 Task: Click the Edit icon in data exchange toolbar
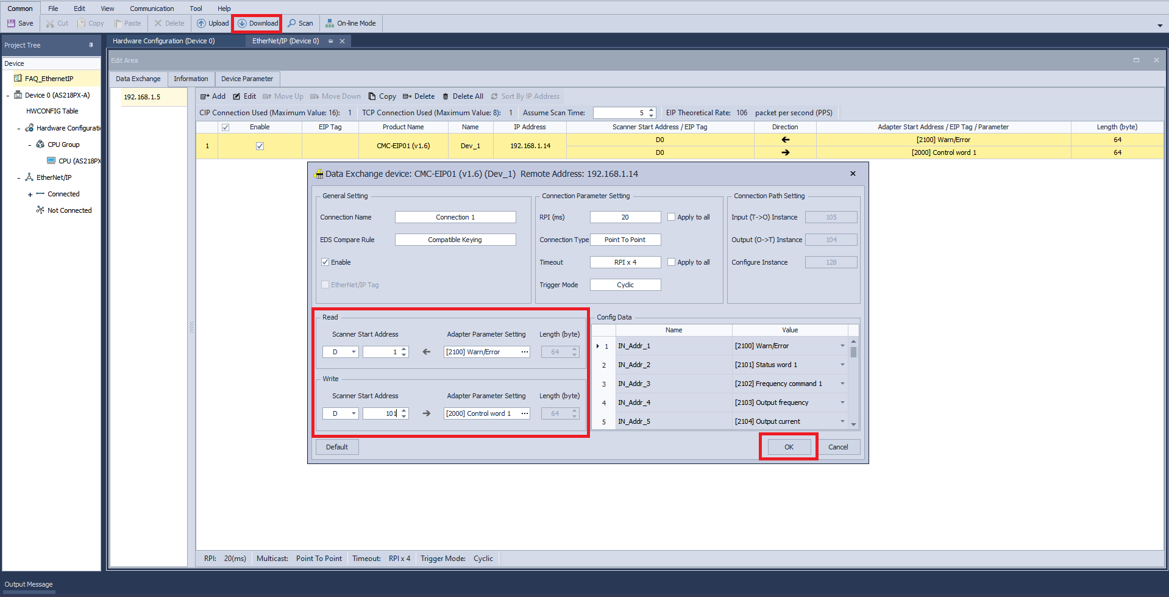(236, 96)
